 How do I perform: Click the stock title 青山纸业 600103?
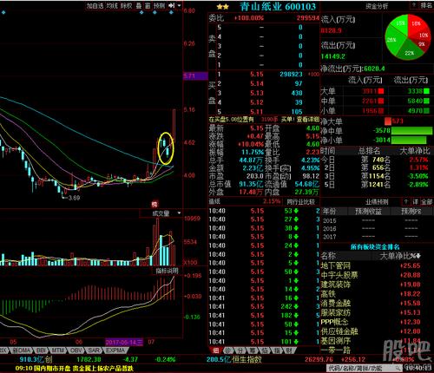[x=278, y=6]
